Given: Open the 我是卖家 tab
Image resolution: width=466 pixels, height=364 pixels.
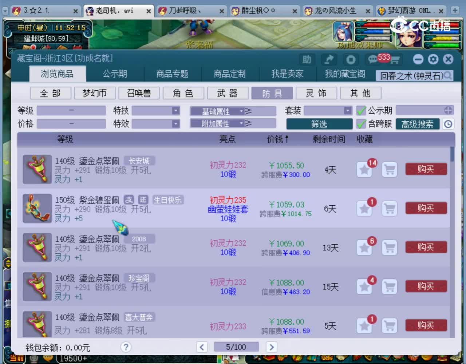Looking at the screenshot, I should (287, 74).
